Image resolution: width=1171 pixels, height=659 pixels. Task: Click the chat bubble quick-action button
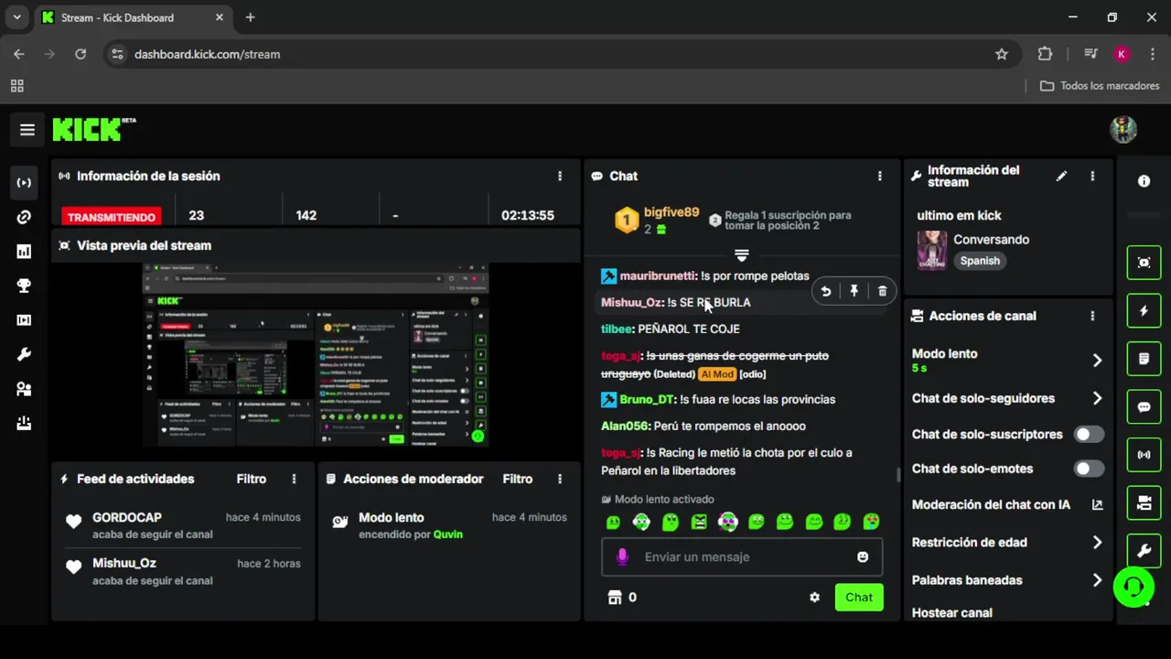pos(1144,406)
